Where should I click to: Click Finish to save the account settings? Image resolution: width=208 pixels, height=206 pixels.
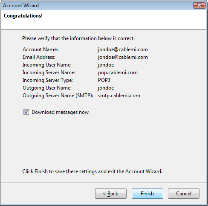pos(147,194)
